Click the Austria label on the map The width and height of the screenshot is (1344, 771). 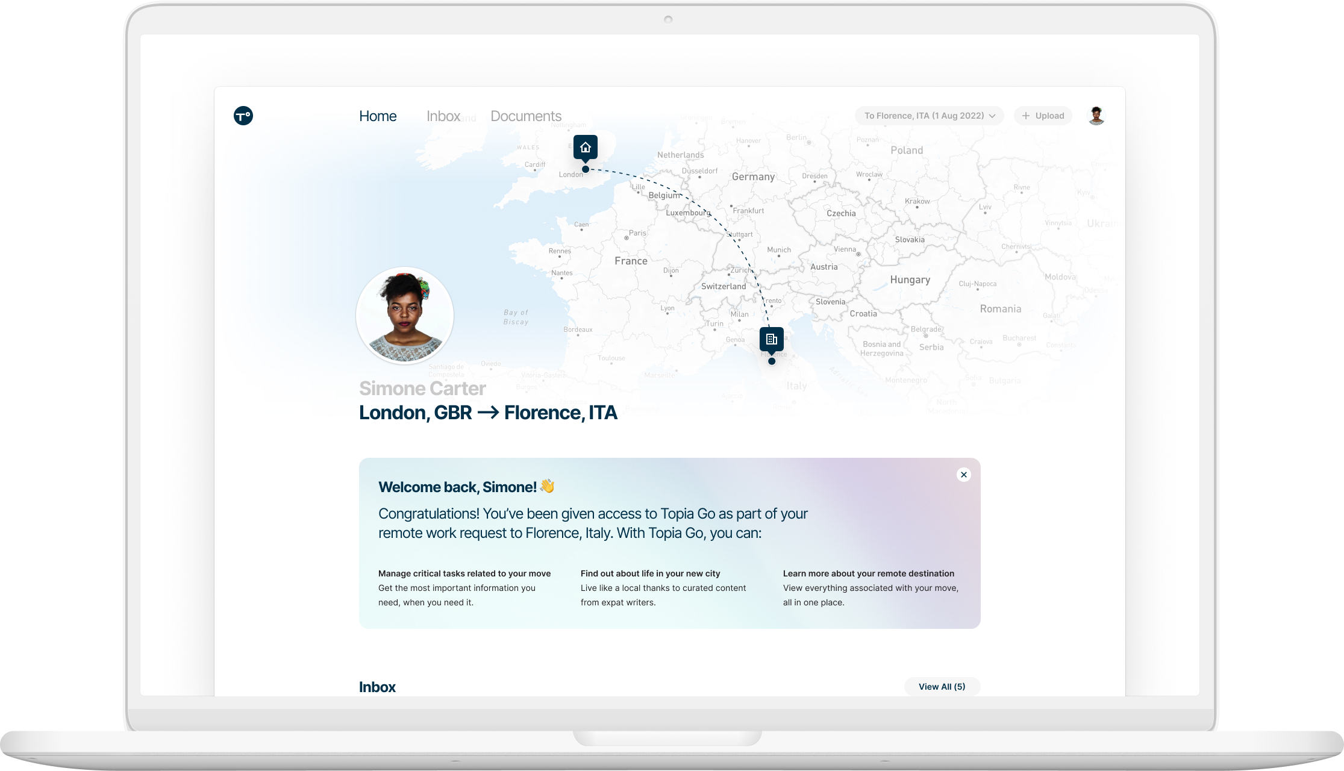click(824, 267)
